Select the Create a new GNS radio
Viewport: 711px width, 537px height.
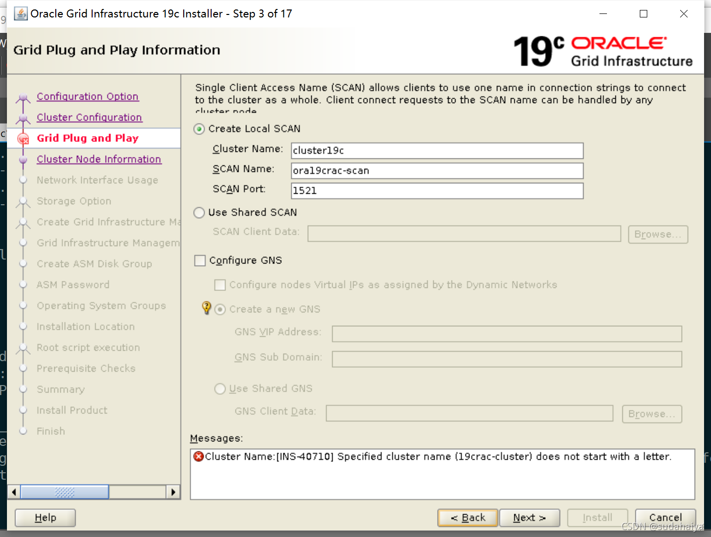(x=220, y=309)
